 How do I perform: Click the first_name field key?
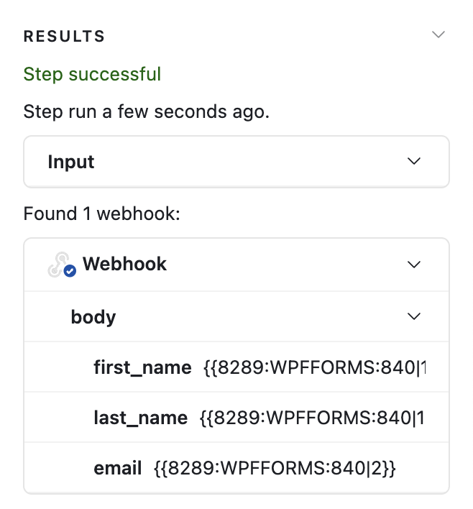point(142,368)
